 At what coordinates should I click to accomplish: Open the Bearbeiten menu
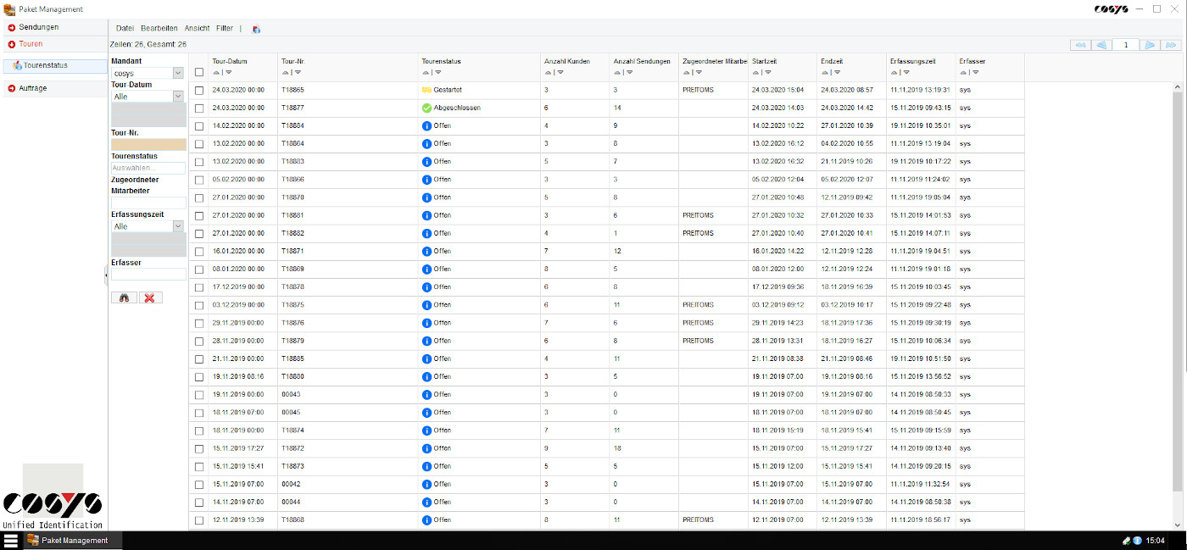[x=159, y=29]
